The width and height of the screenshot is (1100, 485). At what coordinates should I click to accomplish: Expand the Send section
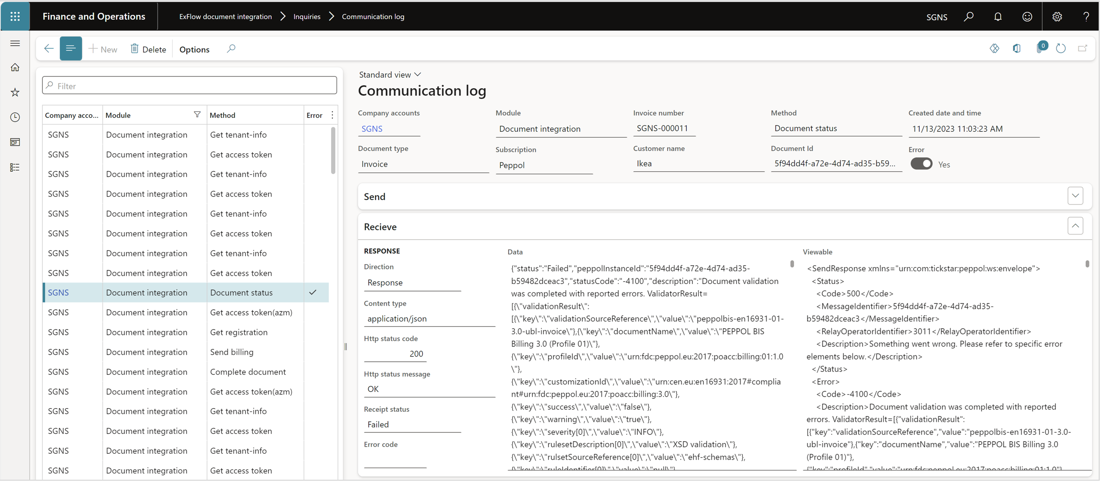click(x=1075, y=196)
